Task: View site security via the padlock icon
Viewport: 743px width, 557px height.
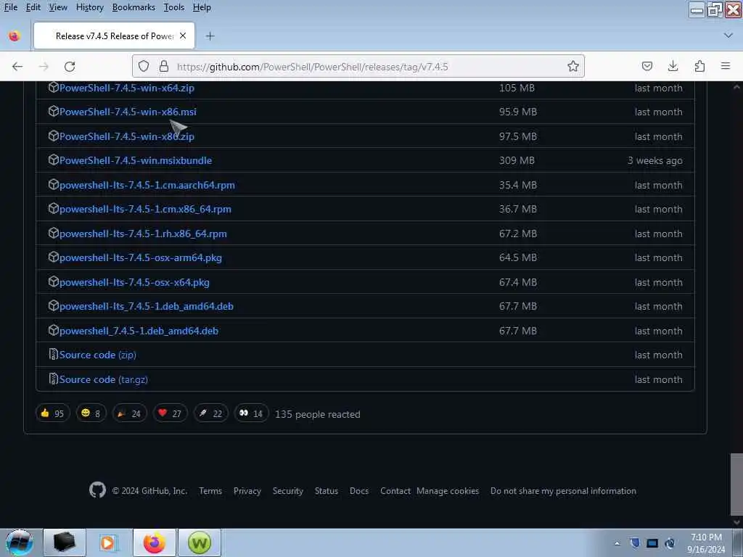Action: coord(164,66)
